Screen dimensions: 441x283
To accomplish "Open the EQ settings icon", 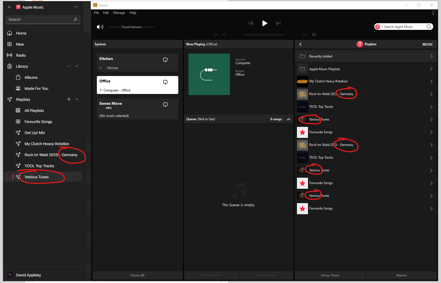I will [314, 35].
